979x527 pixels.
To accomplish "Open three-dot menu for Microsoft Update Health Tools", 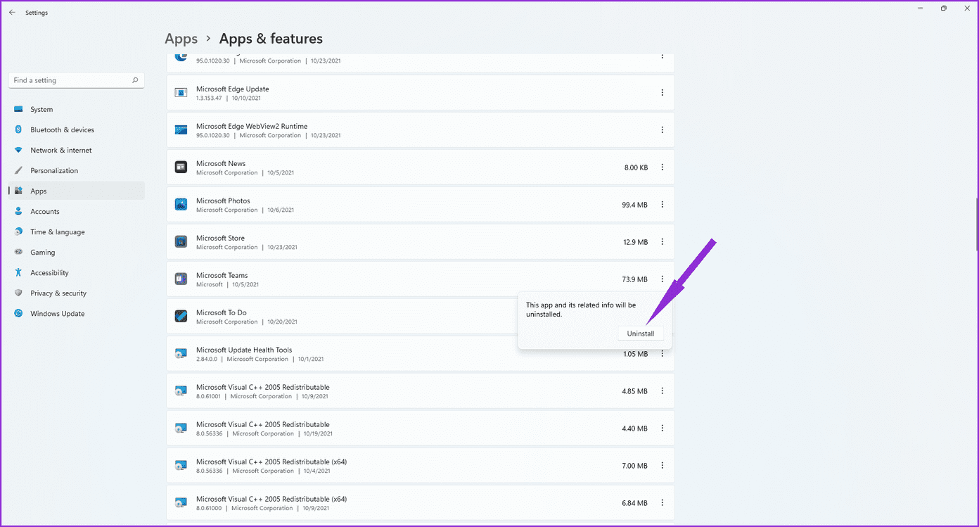I will tap(662, 354).
